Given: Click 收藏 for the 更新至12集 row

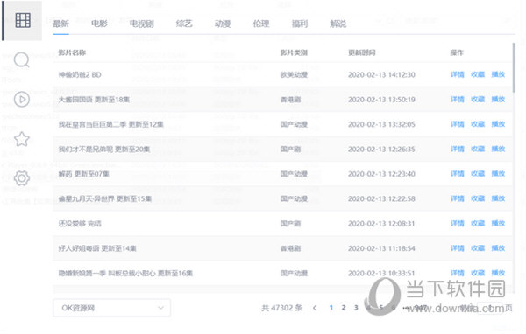Looking at the screenshot, I should pos(478,124).
